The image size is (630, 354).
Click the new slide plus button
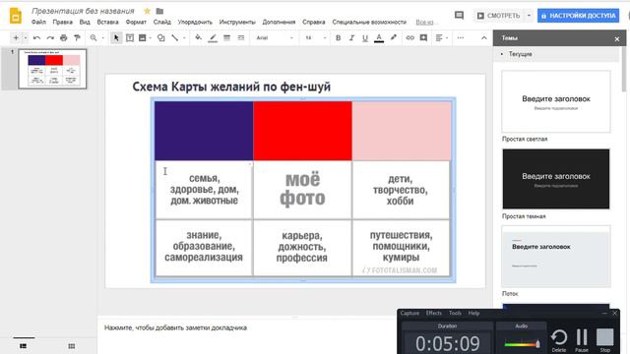click(x=16, y=37)
